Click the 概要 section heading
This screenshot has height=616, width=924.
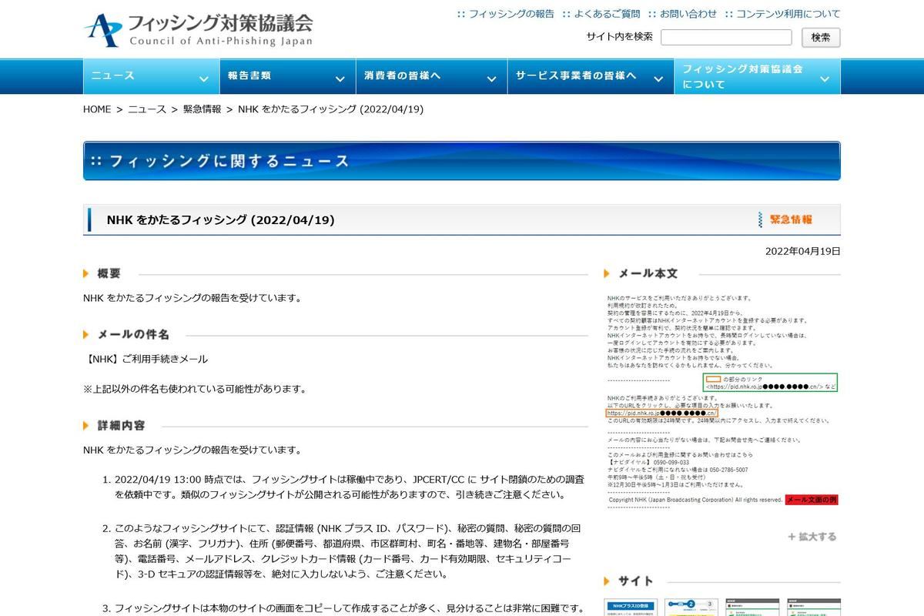pos(109,273)
